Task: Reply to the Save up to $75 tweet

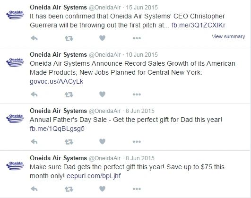Action: point(34,189)
